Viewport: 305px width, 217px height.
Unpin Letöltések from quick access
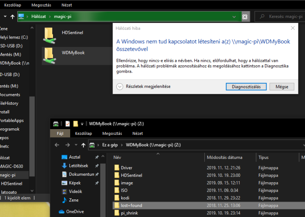click(97, 166)
